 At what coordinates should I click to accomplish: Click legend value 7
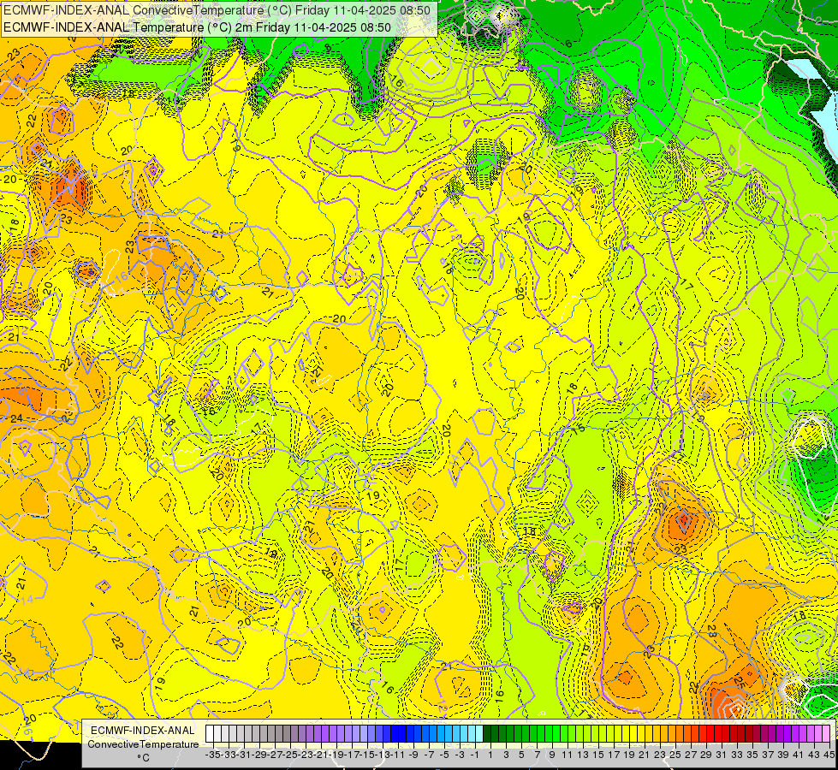click(537, 755)
